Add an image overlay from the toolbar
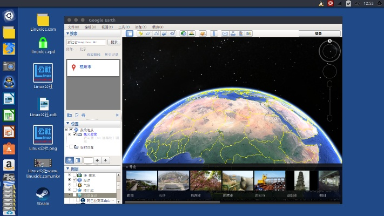Viewport: 384px width, 216px height. tap(164, 33)
